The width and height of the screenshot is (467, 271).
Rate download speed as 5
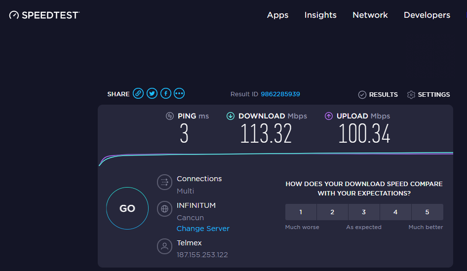pos(427,212)
